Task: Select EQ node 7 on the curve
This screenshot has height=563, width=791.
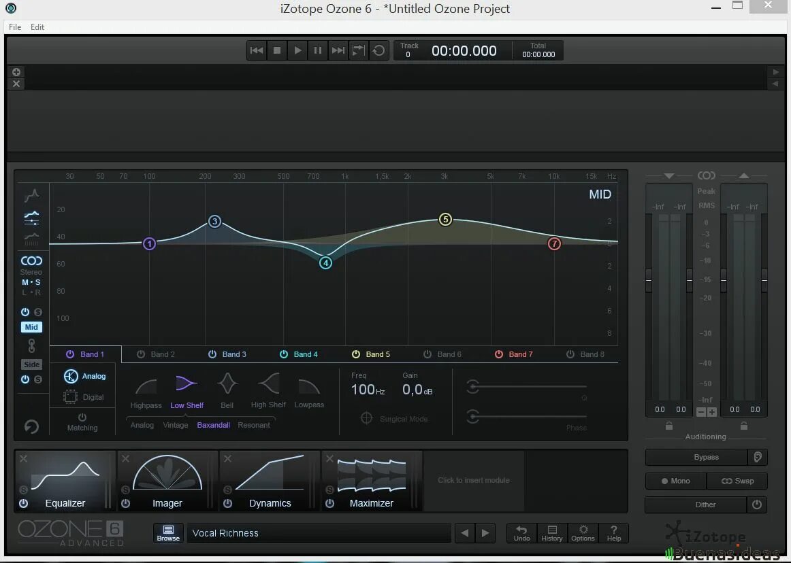Action: 554,244
